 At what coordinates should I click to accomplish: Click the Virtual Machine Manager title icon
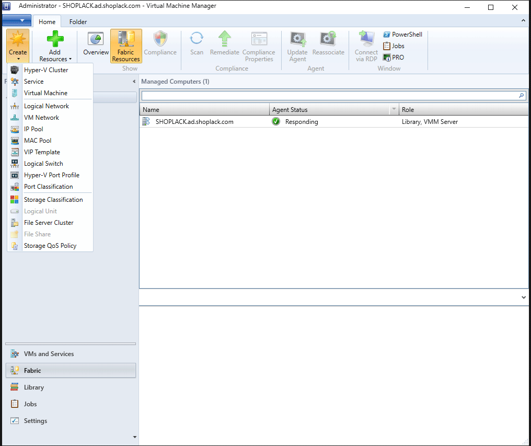click(6, 6)
